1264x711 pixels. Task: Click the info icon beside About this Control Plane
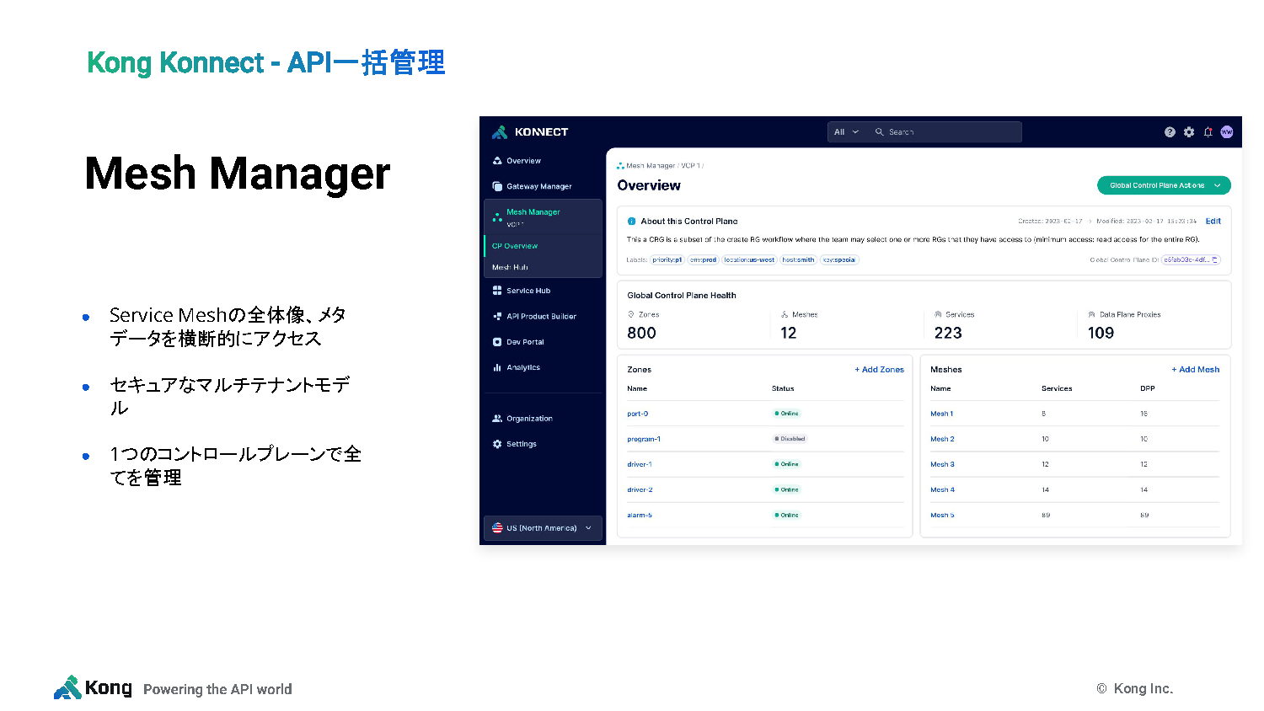click(631, 222)
